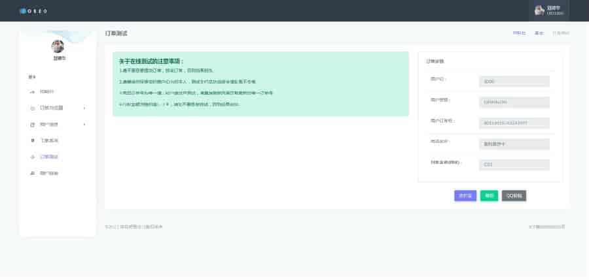Click the green notice heading about online testing

151,61
